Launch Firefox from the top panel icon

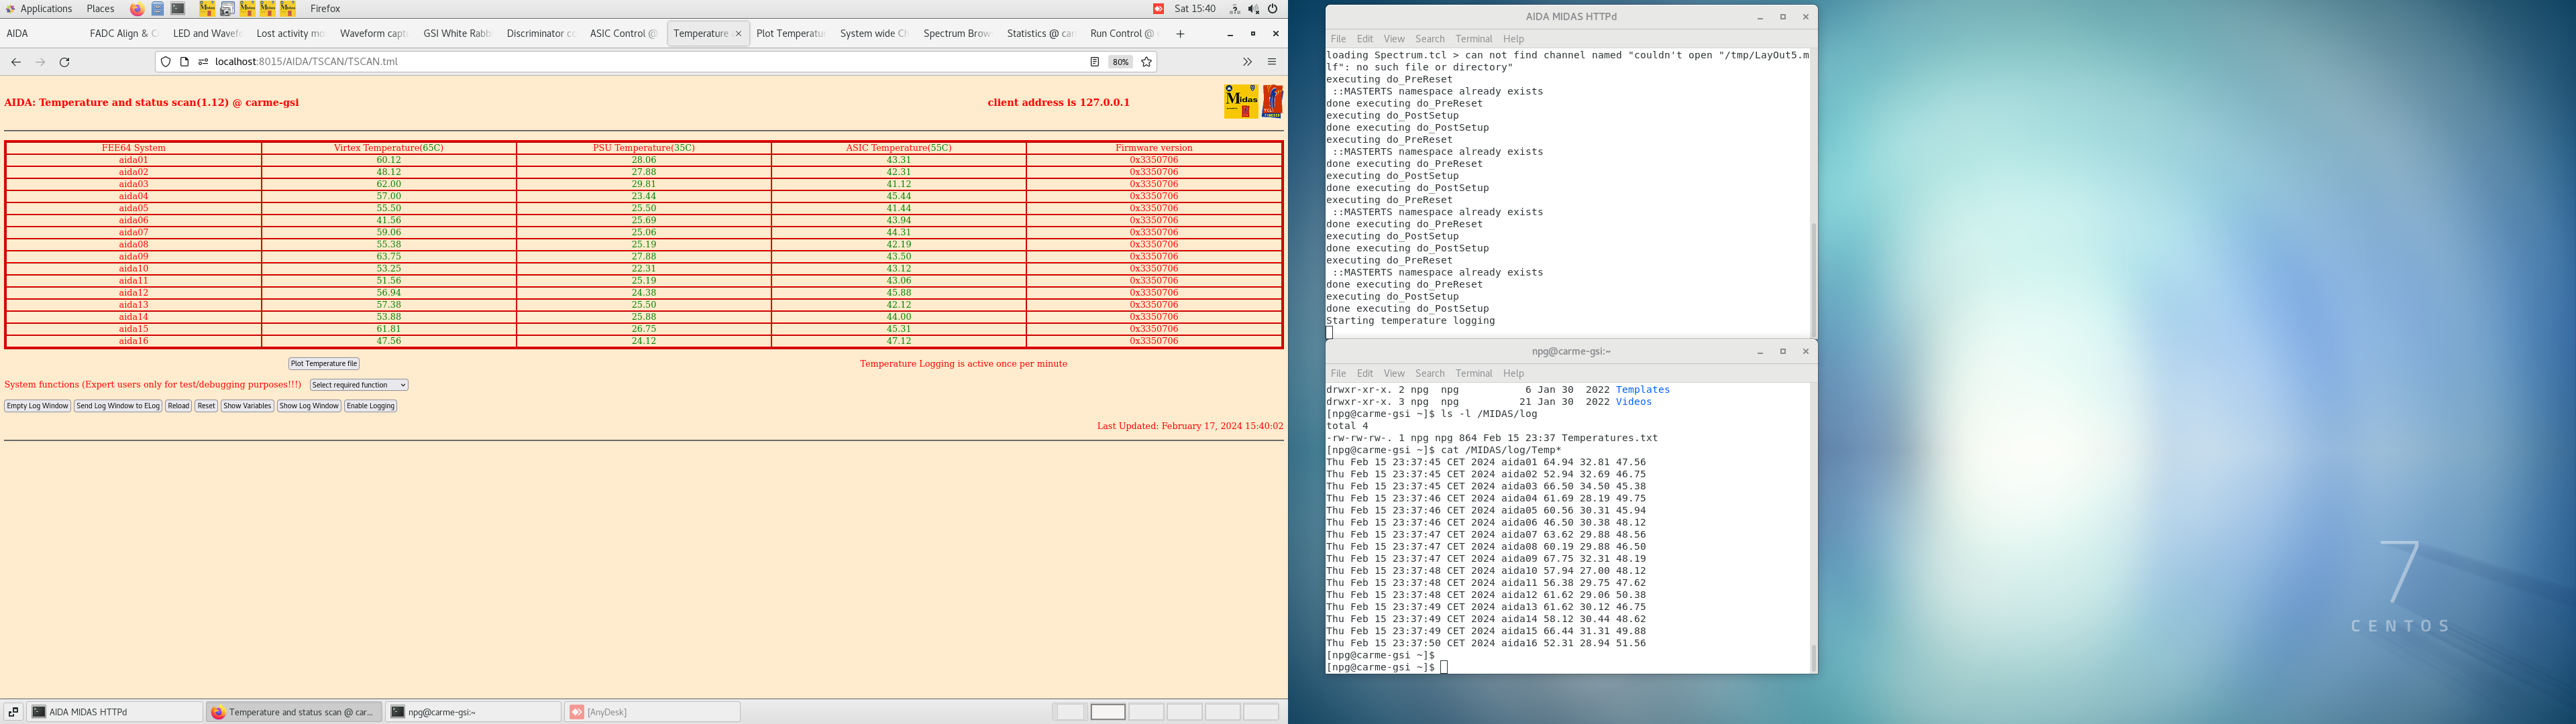pyautogui.click(x=138, y=8)
